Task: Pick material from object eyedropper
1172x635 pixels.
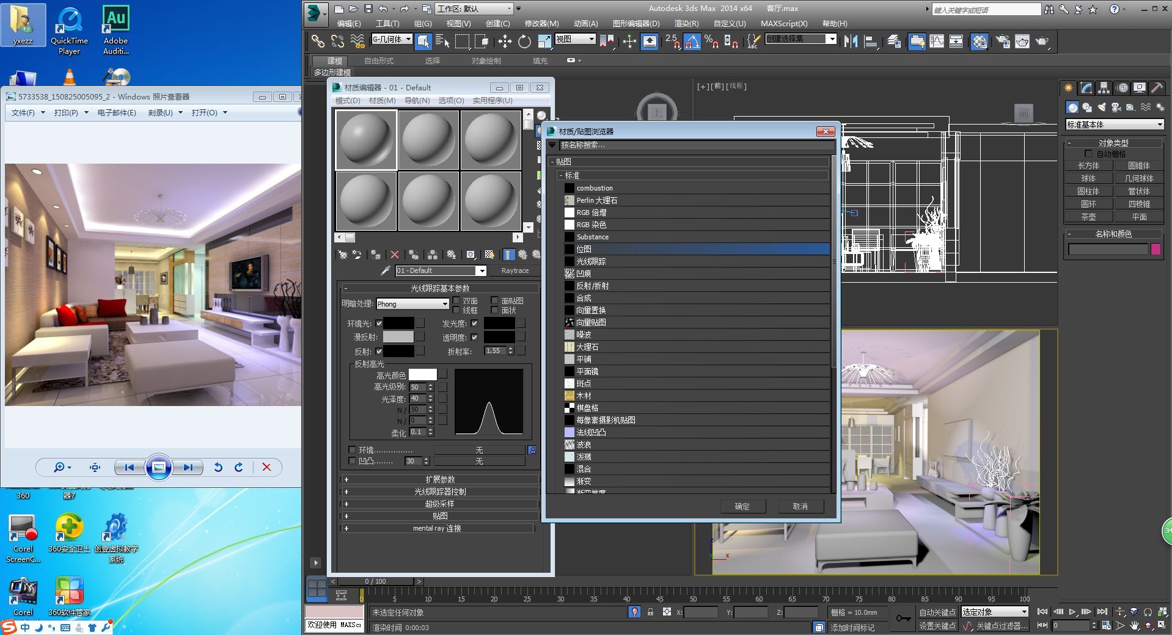Action: pyautogui.click(x=386, y=270)
